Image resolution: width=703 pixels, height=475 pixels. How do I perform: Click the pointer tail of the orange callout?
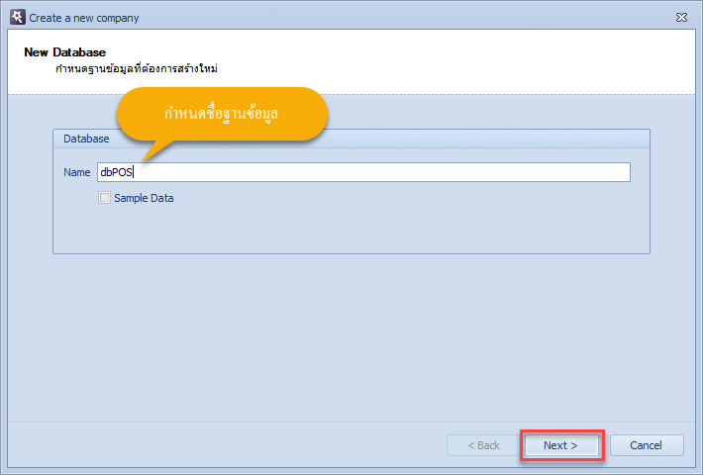click(154, 151)
